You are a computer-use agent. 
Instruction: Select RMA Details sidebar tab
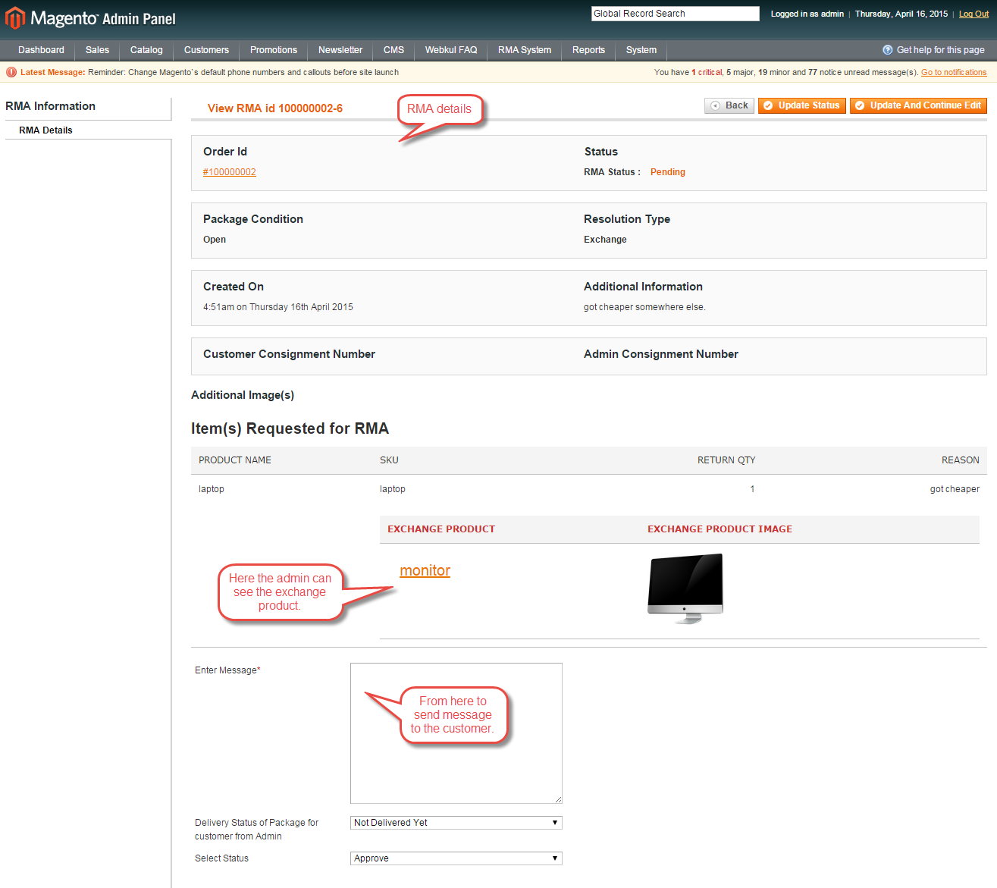(45, 130)
